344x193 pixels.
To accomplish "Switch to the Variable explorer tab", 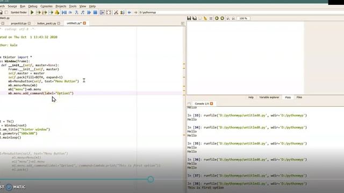I will 269,98.
